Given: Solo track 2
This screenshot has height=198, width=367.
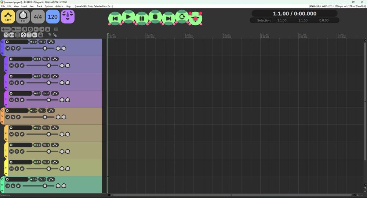Looking at the screenshot, I should click(17, 66).
